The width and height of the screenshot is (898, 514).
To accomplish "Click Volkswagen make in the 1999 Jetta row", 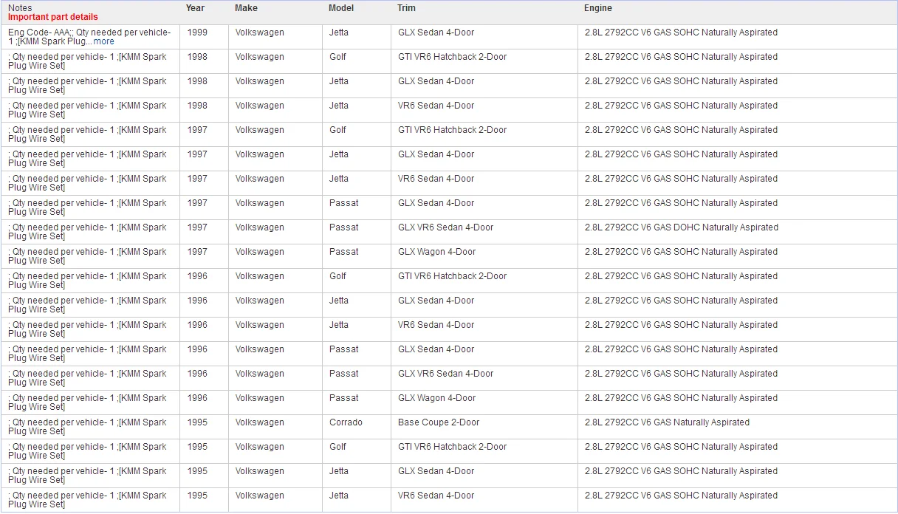I will coord(259,32).
